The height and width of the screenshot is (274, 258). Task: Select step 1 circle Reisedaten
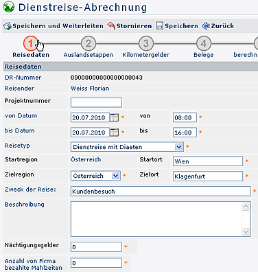(31, 43)
